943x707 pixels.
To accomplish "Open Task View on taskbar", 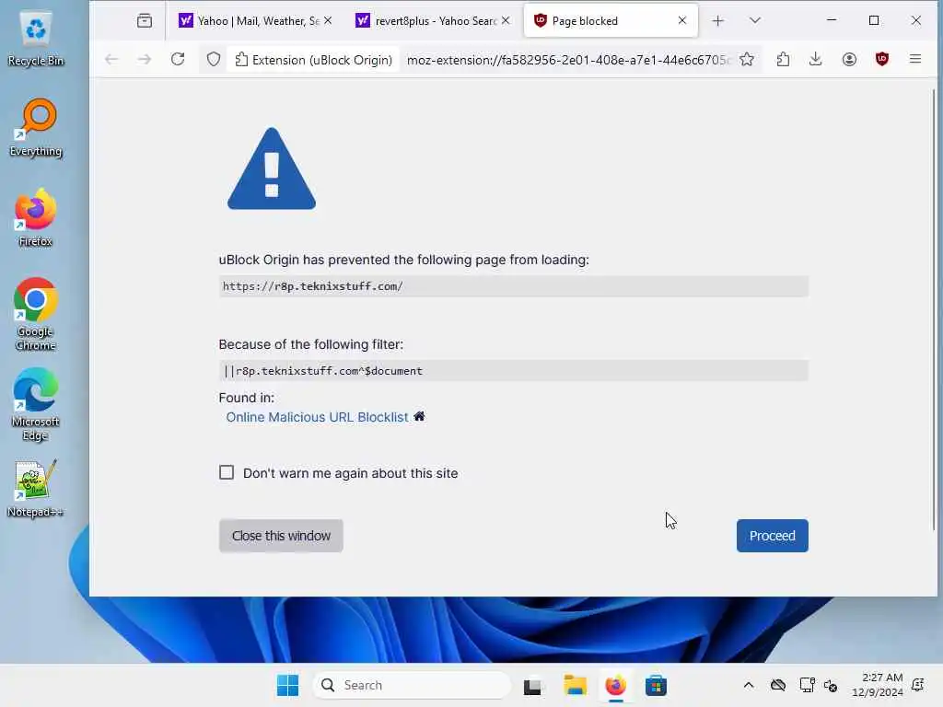I will 533,686.
